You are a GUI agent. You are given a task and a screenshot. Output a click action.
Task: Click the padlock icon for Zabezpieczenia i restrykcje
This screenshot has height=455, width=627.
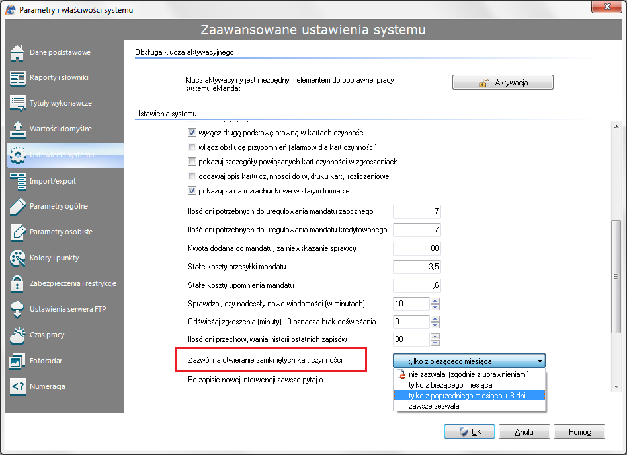pos(18,283)
